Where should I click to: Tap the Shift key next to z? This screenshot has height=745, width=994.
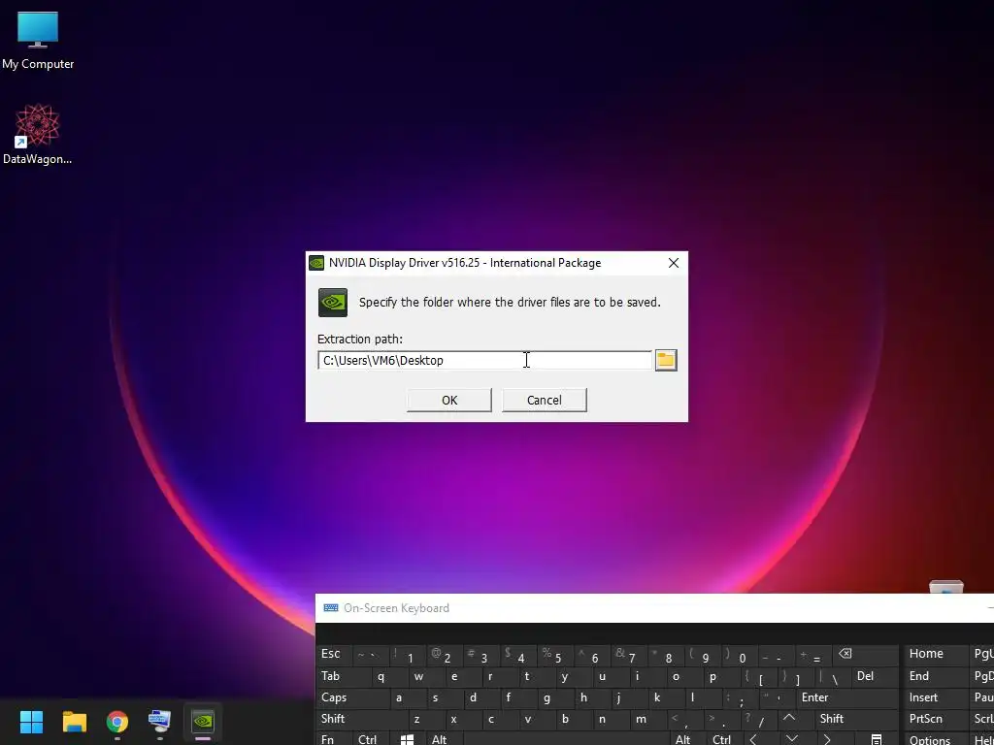coord(361,719)
